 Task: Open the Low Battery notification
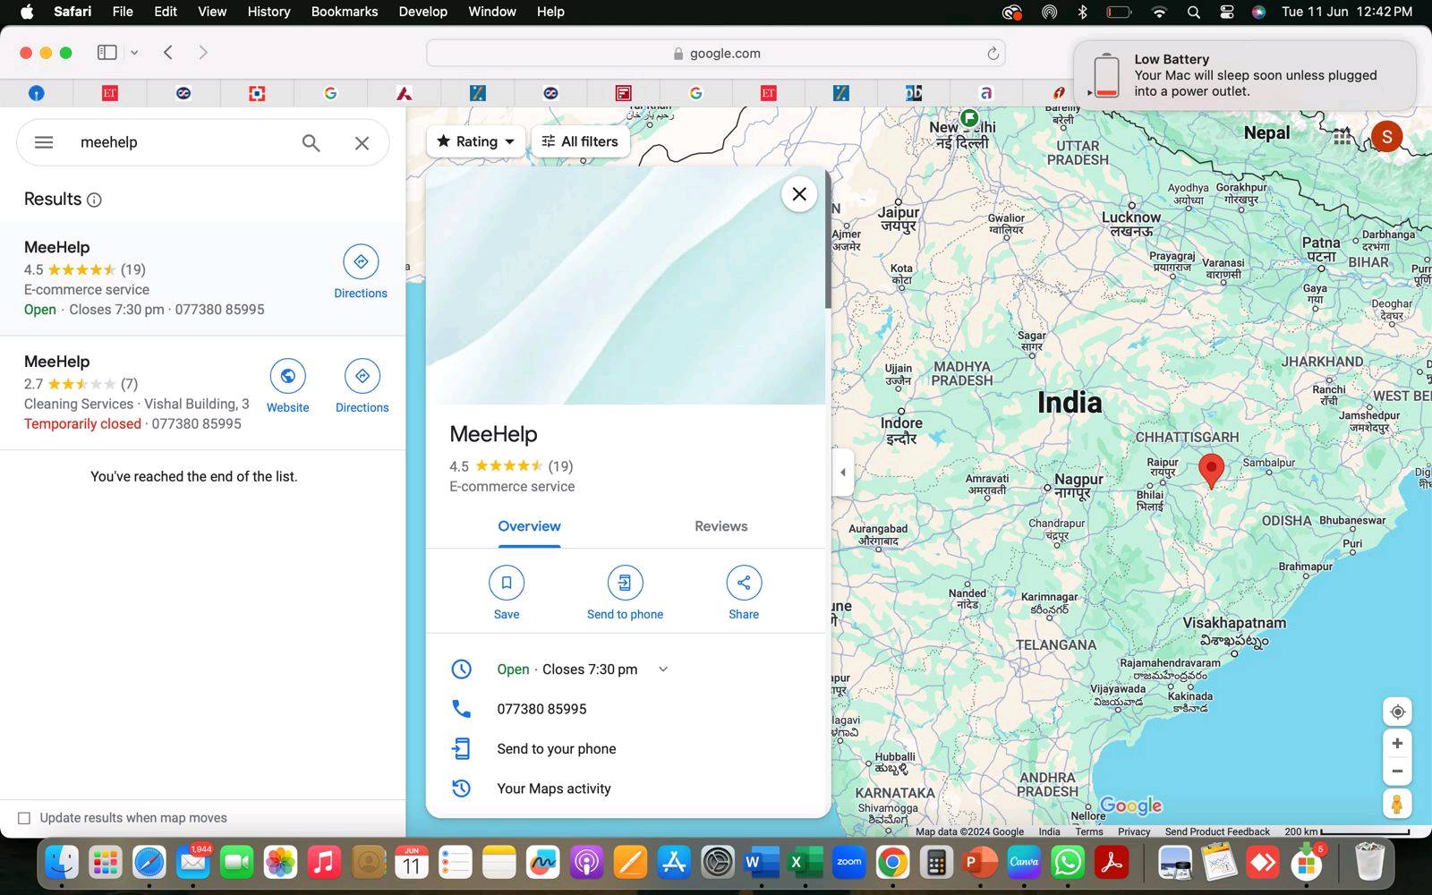(1245, 75)
